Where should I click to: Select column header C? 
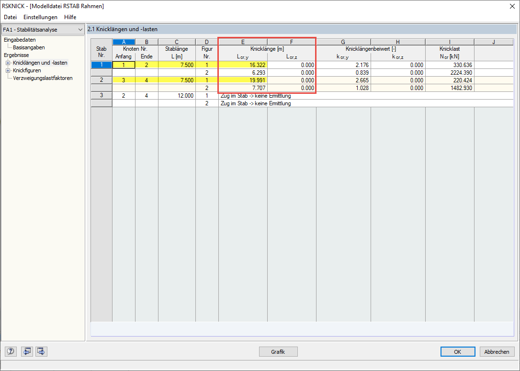tap(177, 42)
